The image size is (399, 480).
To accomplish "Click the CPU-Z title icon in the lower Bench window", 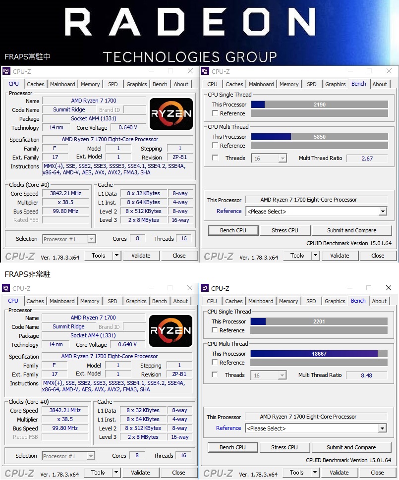I will [205, 288].
